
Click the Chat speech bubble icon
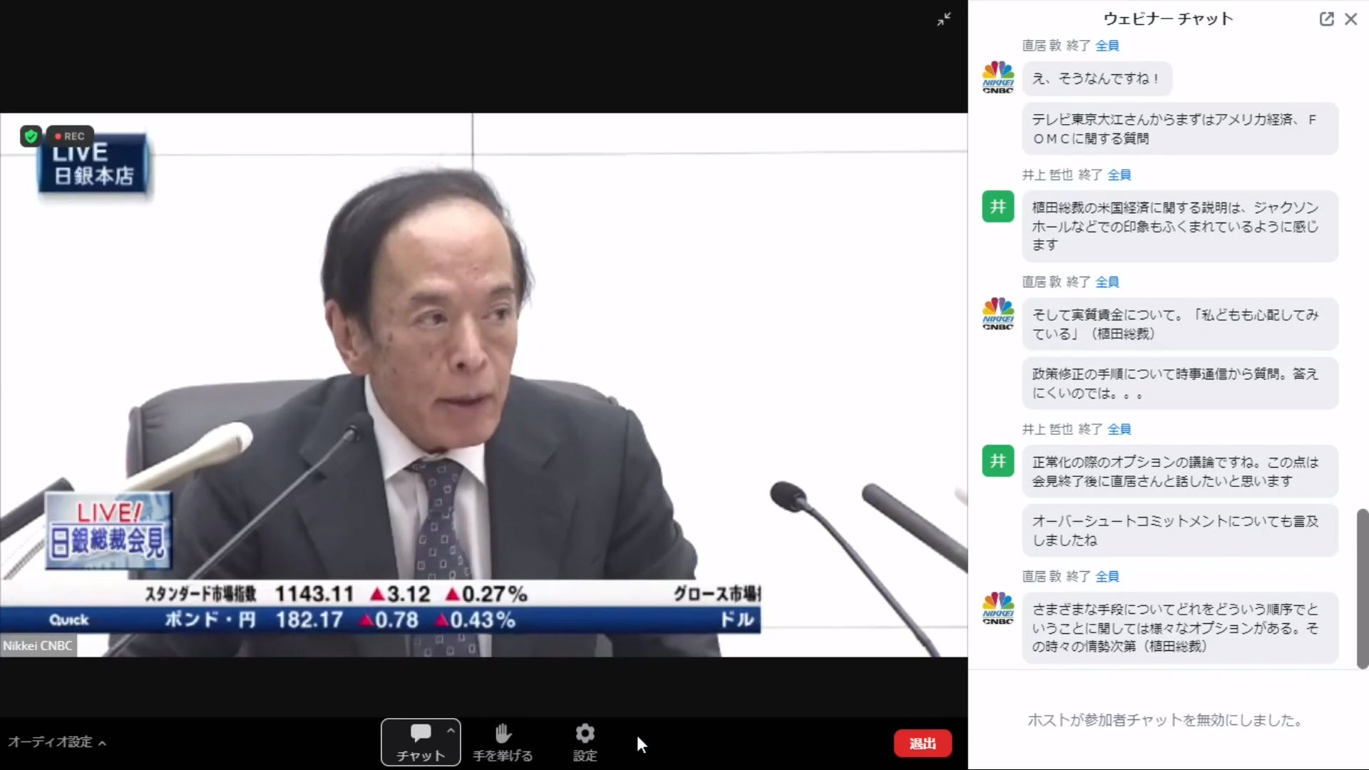420,733
